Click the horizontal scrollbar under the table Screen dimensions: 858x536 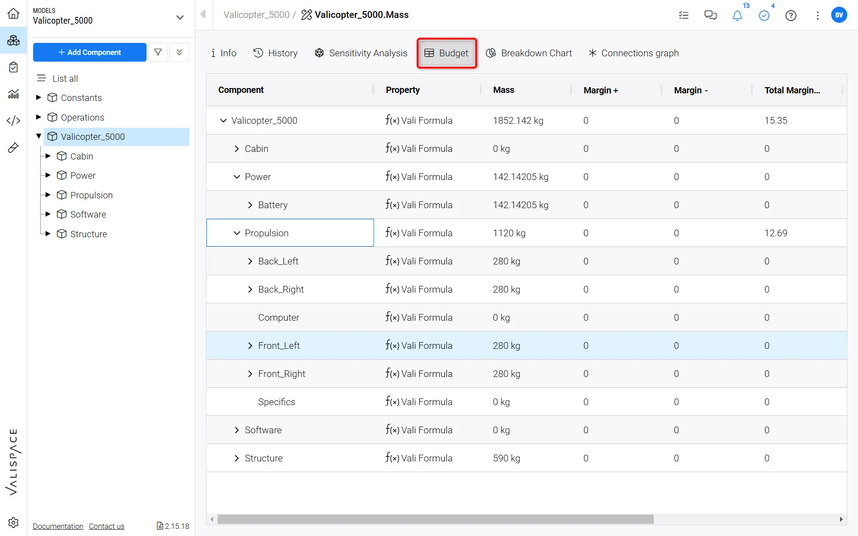click(x=435, y=519)
